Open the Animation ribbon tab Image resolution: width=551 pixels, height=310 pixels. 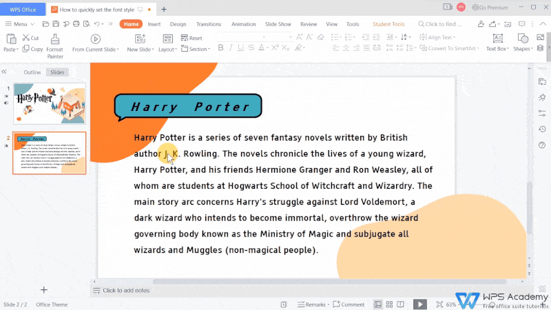coord(244,24)
